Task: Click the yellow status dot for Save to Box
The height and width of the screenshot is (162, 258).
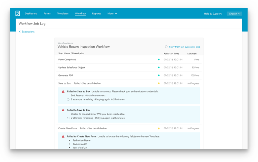Action: (159, 83)
